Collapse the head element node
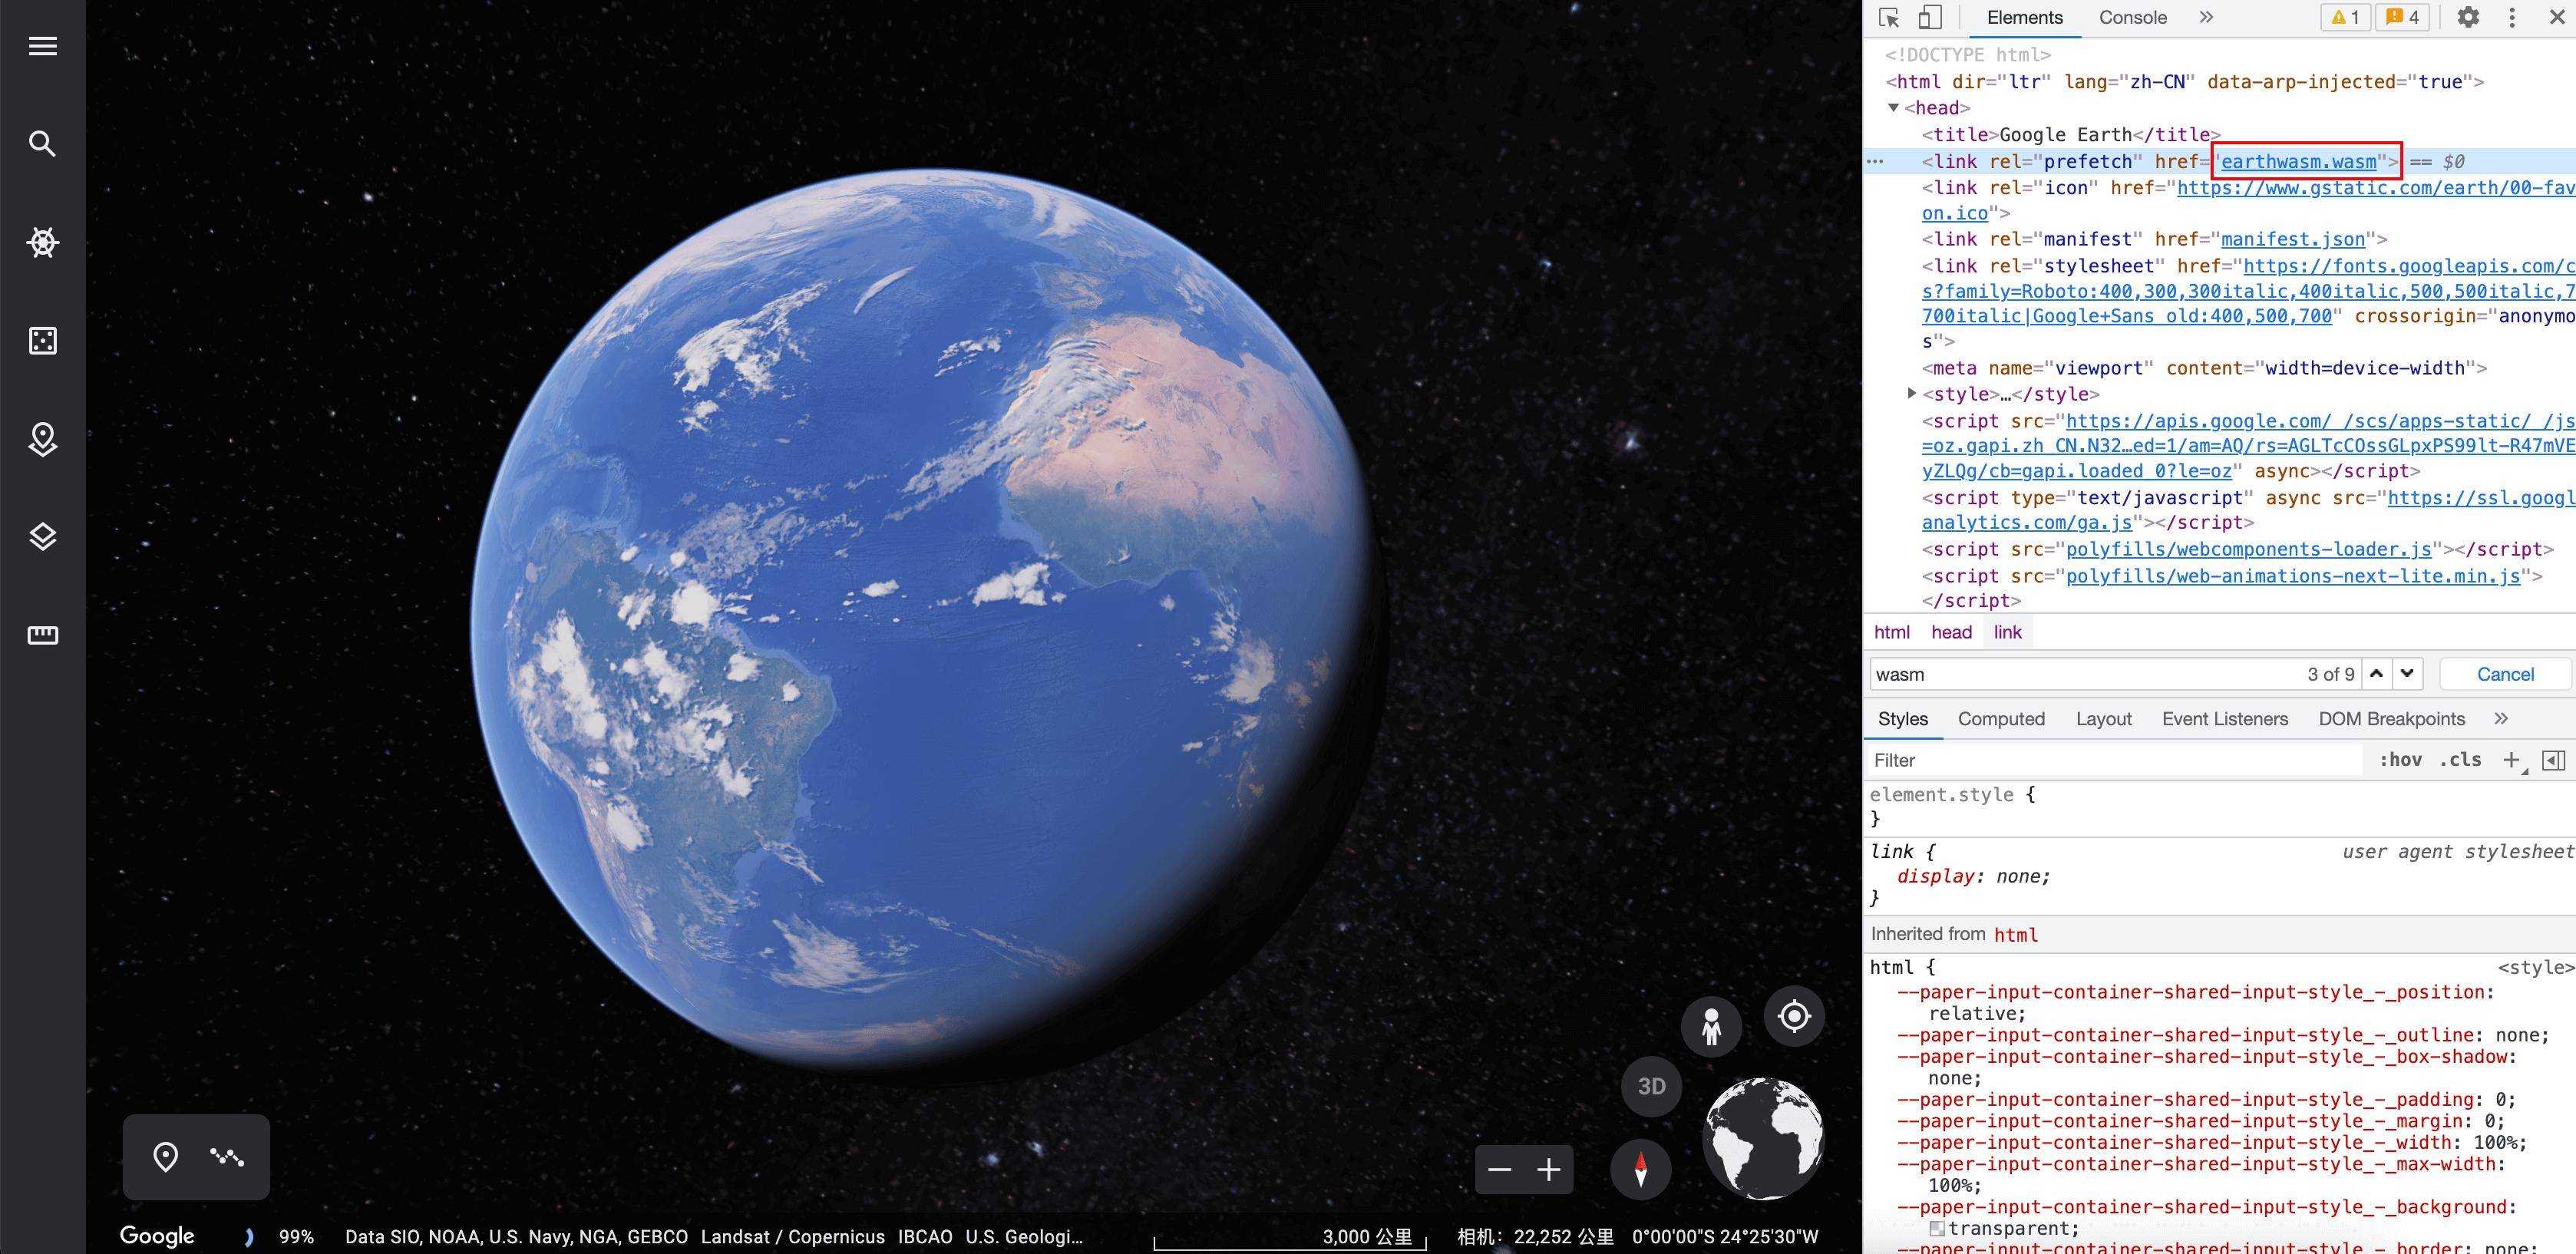The image size is (2576, 1254). point(1893,108)
